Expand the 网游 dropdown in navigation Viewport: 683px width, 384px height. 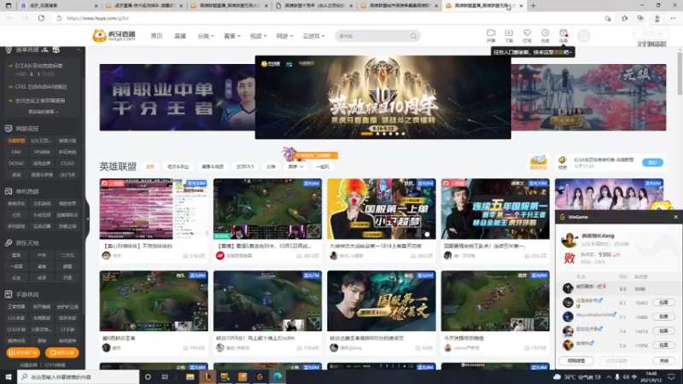tap(284, 36)
